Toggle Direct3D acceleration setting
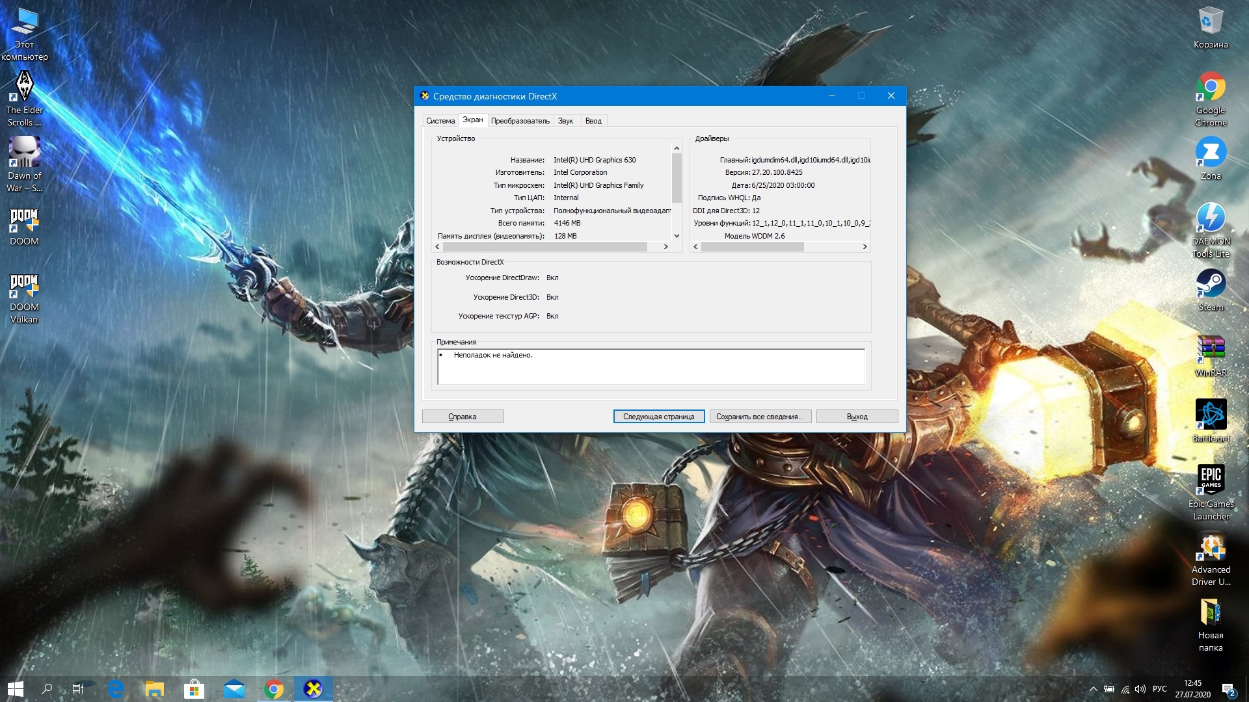 (x=552, y=296)
